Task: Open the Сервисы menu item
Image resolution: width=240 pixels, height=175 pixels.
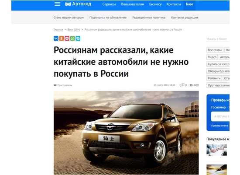Action: tap(109, 4)
